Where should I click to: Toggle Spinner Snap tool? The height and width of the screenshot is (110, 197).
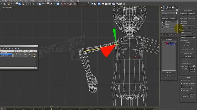[x=72, y=4]
